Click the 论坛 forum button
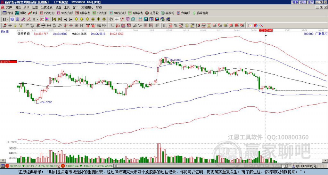This screenshot has width=328, height=175. point(303,2)
